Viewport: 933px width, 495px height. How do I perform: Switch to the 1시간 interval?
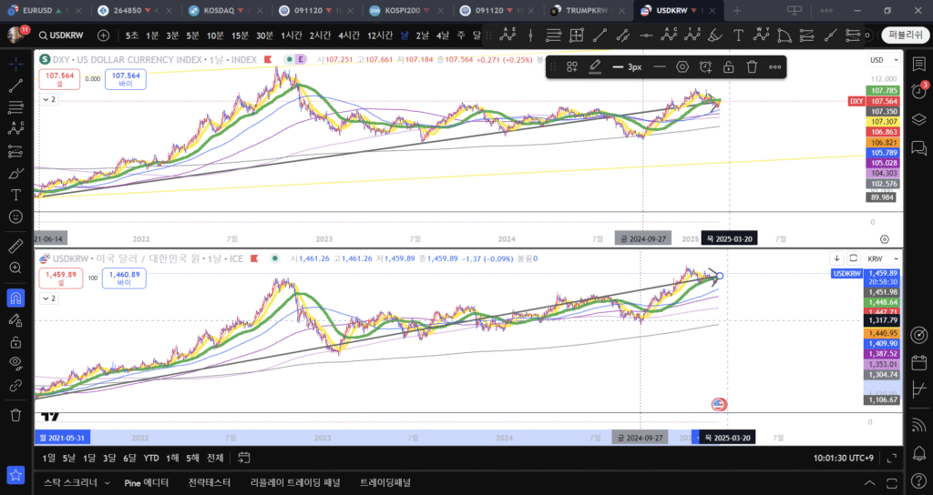[292, 35]
